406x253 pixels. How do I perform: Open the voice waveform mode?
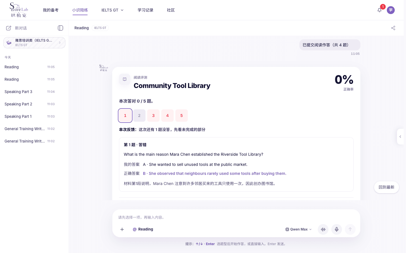coord(323,229)
